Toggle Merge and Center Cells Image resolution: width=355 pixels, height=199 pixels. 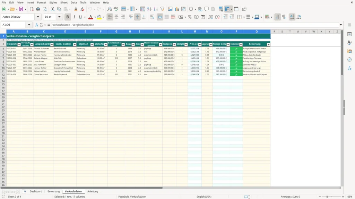tap(160, 17)
